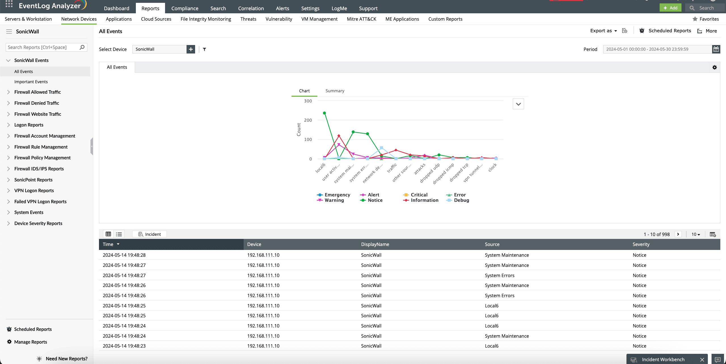This screenshot has height=364, width=726.
Task: Click the top Search magnifier icon
Action: [692, 8]
